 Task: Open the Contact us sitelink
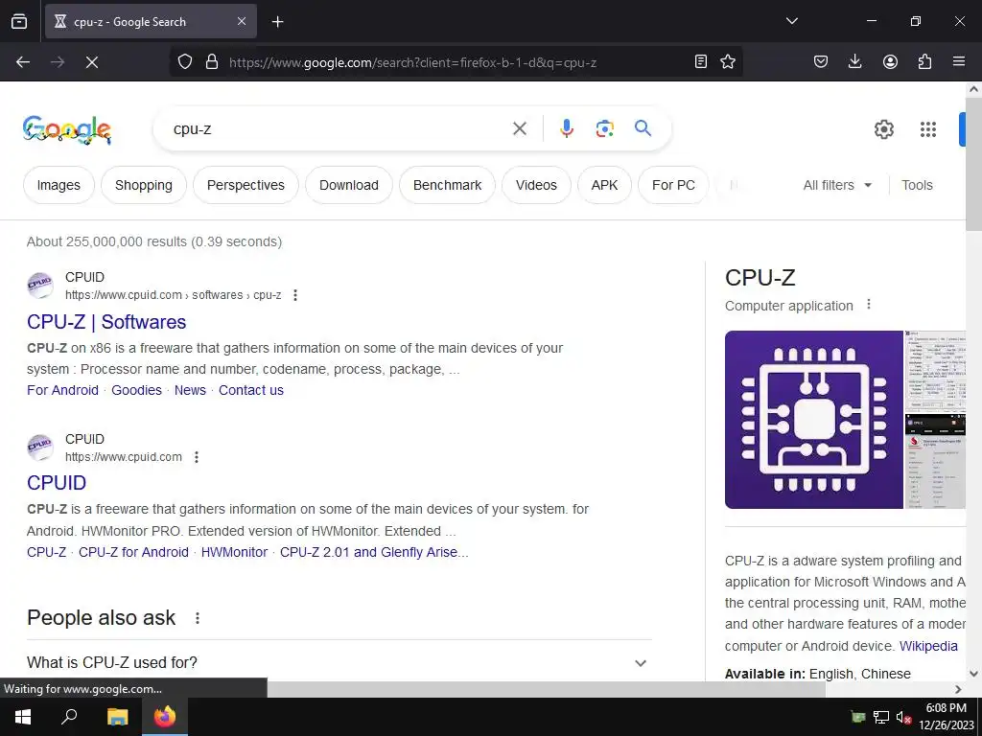pos(251,390)
